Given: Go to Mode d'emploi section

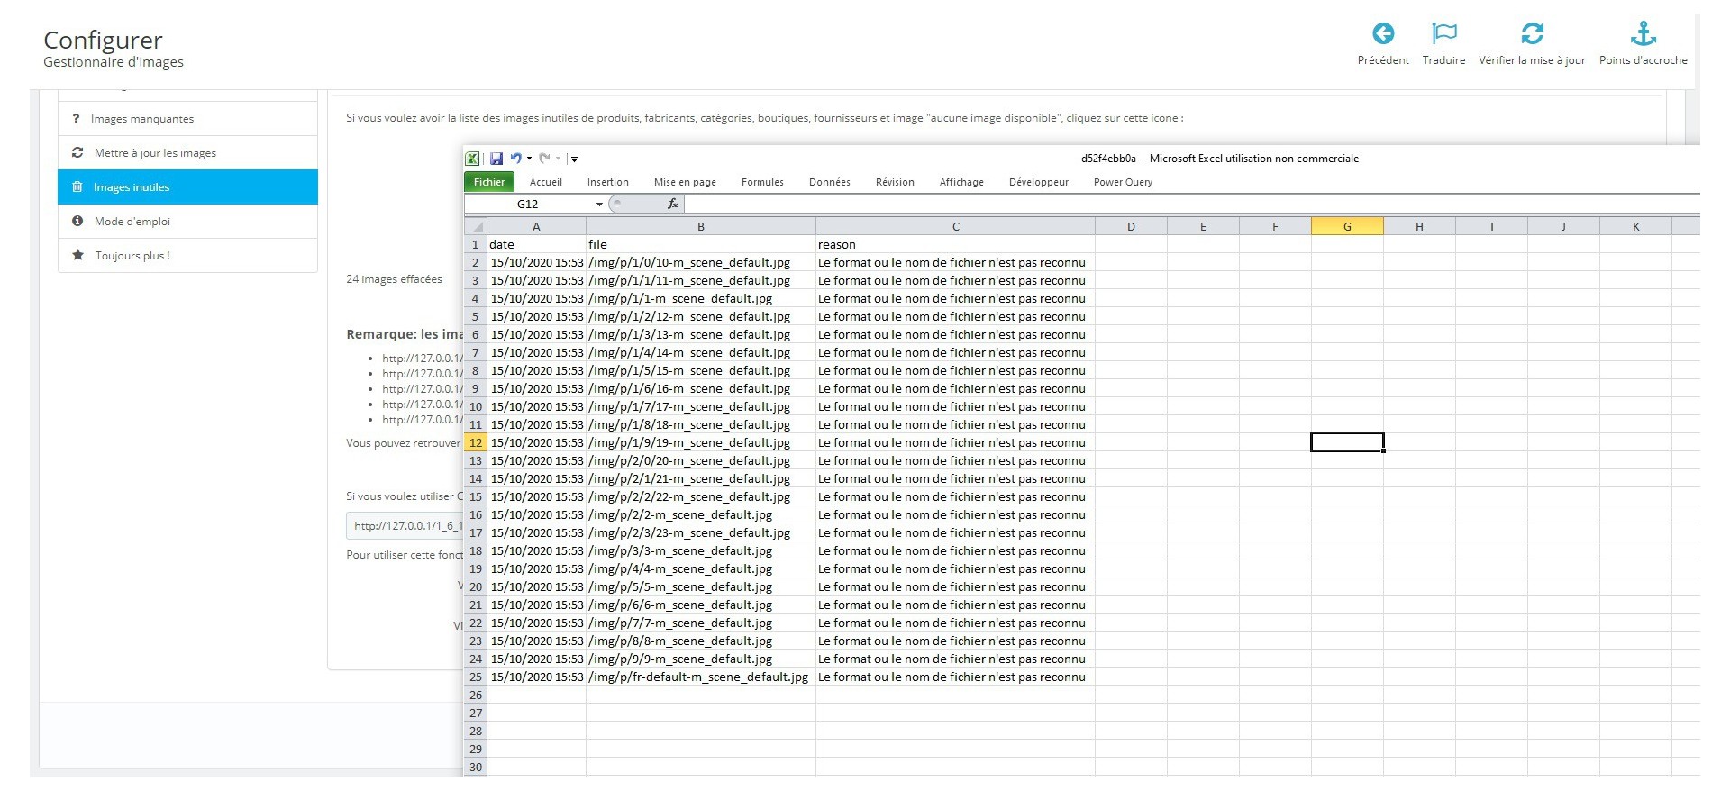Looking at the screenshot, I should click(x=132, y=222).
